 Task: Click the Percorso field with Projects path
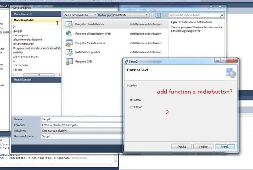click(82, 125)
